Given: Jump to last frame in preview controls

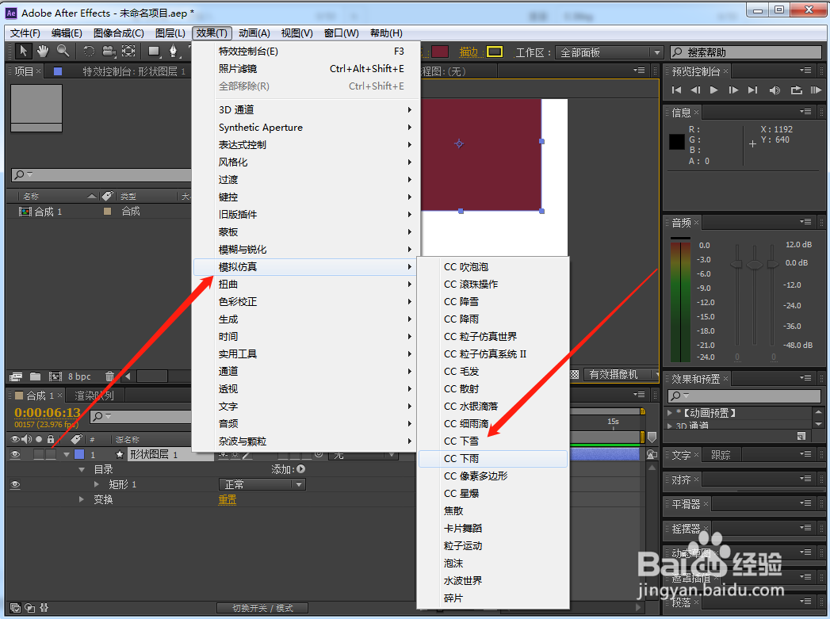Looking at the screenshot, I should [753, 90].
